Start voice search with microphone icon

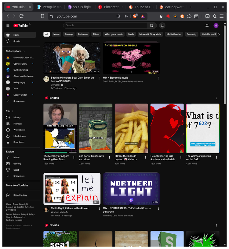[162, 26]
